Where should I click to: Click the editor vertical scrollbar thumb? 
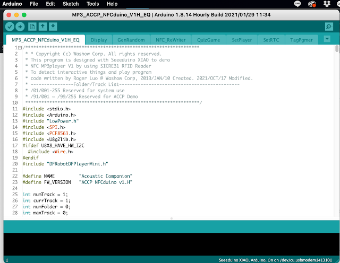336,48
